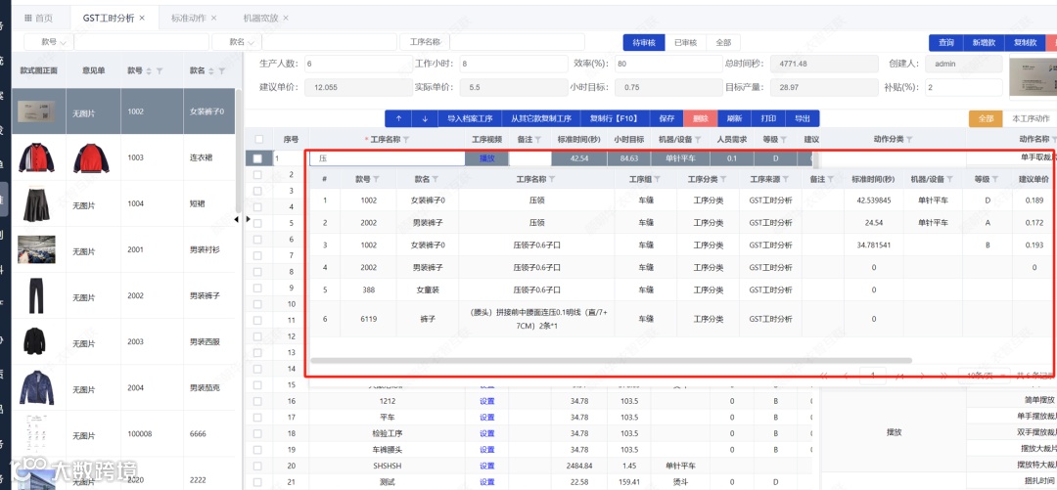Viewport: 1057px width, 490px height.
Task: Tick the checkbox for row 18 检验工序
Action: click(x=256, y=433)
